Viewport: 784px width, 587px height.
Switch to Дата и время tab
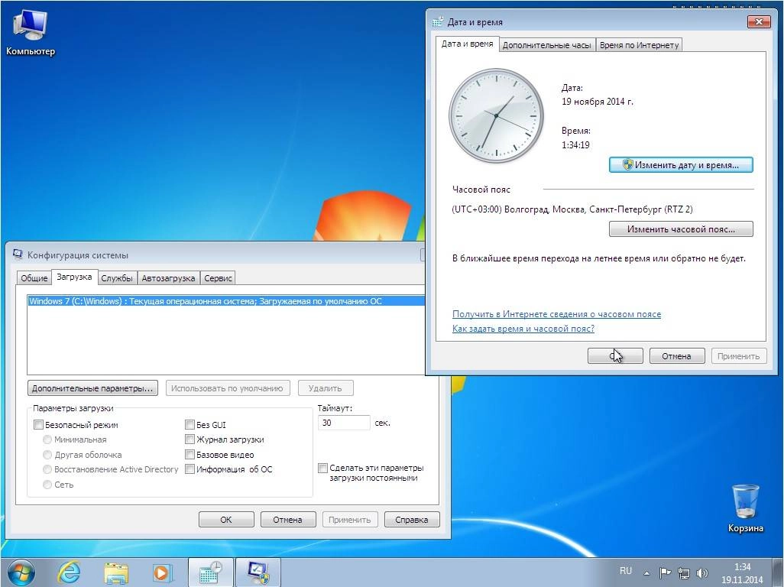point(467,44)
